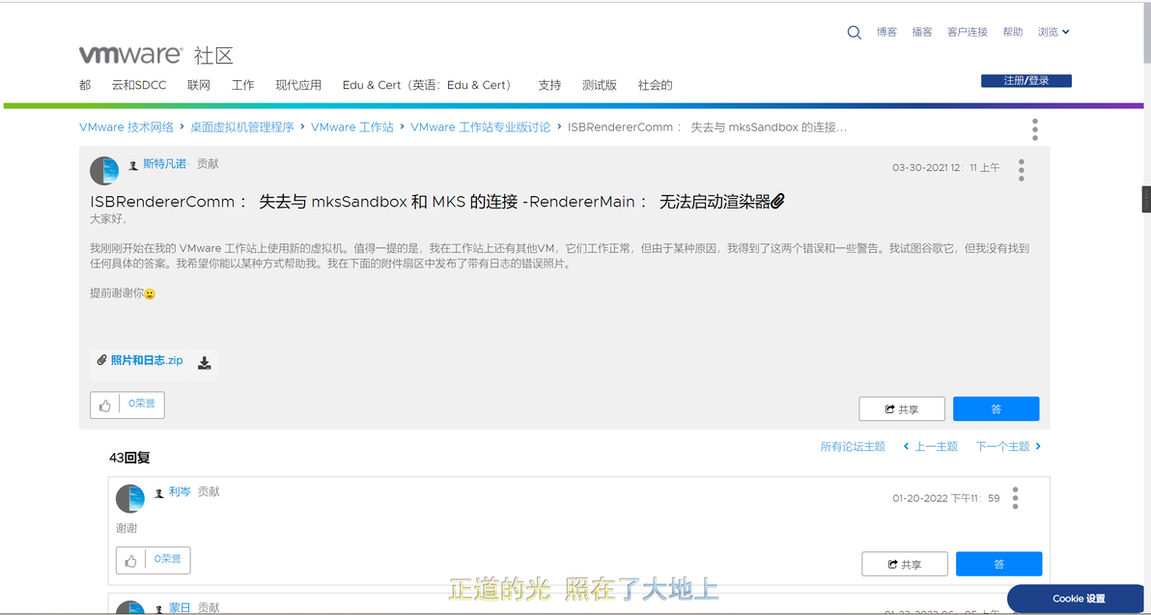The width and height of the screenshot is (1151, 615).
Task: Select Edu & Cert nav item
Action: [428, 85]
